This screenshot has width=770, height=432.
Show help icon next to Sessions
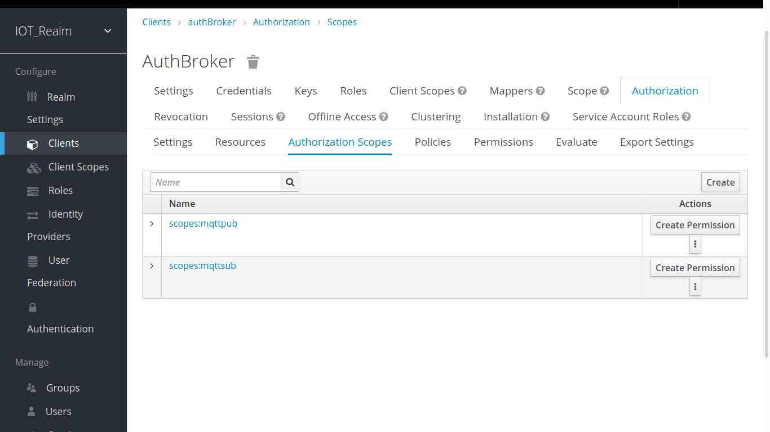point(281,116)
